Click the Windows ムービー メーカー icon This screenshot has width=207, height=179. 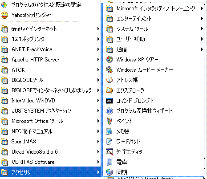coord(110,70)
